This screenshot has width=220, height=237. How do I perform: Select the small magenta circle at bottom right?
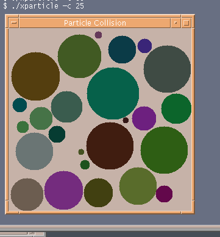[x=164, y=194]
